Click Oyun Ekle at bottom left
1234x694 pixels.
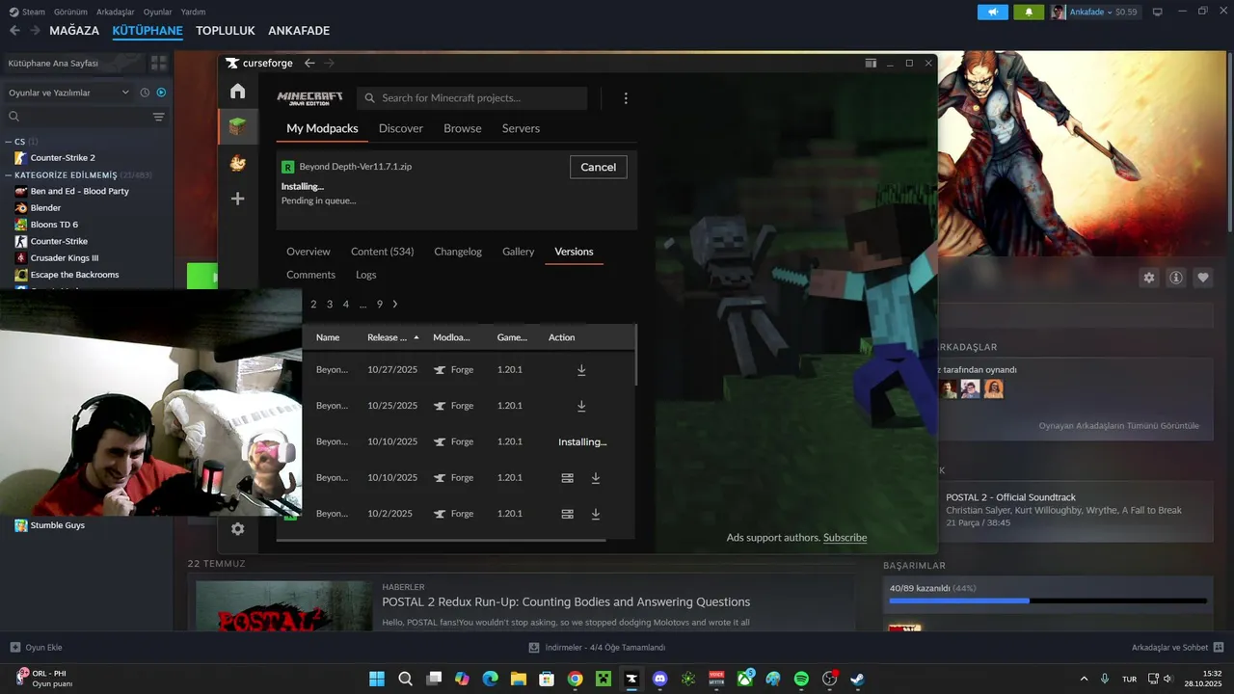[36, 648]
